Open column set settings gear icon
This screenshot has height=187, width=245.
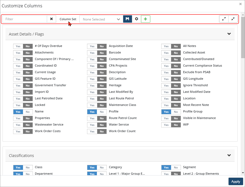click(136, 19)
